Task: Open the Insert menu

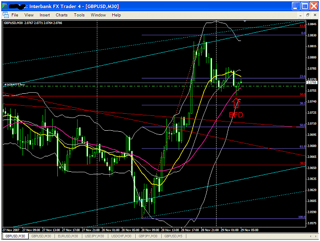Action: click(x=45, y=15)
